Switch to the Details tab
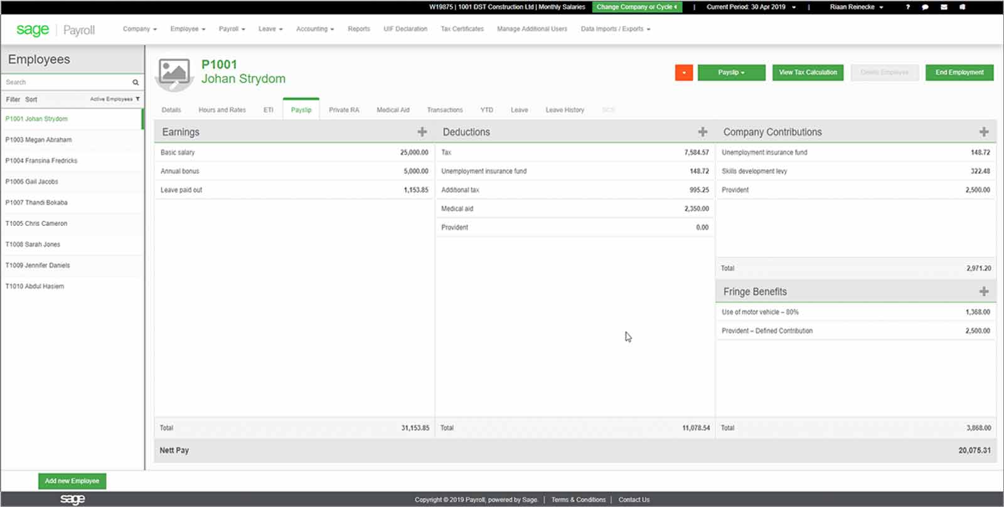 coord(171,110)
